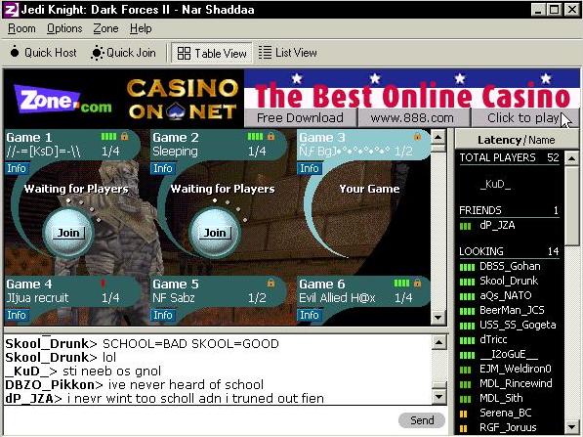583x437 pixels.
Task: Click chat scroll down arrow
Action: click(438, 397)
